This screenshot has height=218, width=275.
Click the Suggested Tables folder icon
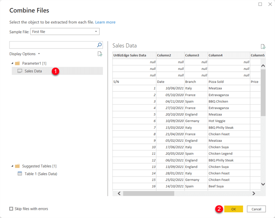pos(17,166)
